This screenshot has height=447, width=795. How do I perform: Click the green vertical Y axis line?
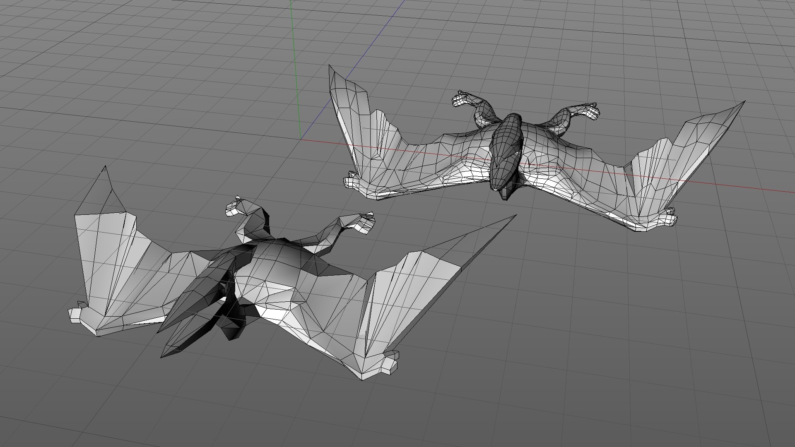(296, 70)
